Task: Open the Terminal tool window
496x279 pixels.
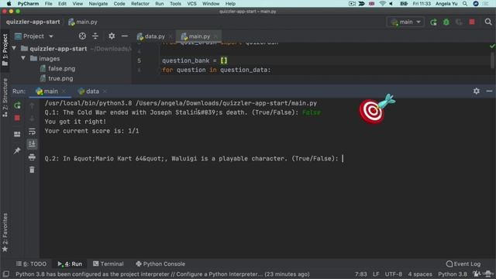Action: click(x=108, y=263)
